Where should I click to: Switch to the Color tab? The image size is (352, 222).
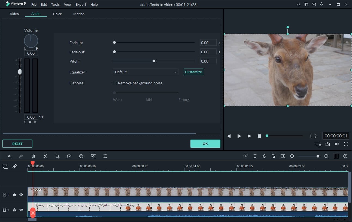[x=57, y=14]
